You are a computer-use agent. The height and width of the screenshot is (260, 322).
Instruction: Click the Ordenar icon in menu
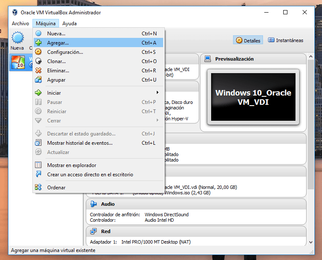(x=38, y=187)
